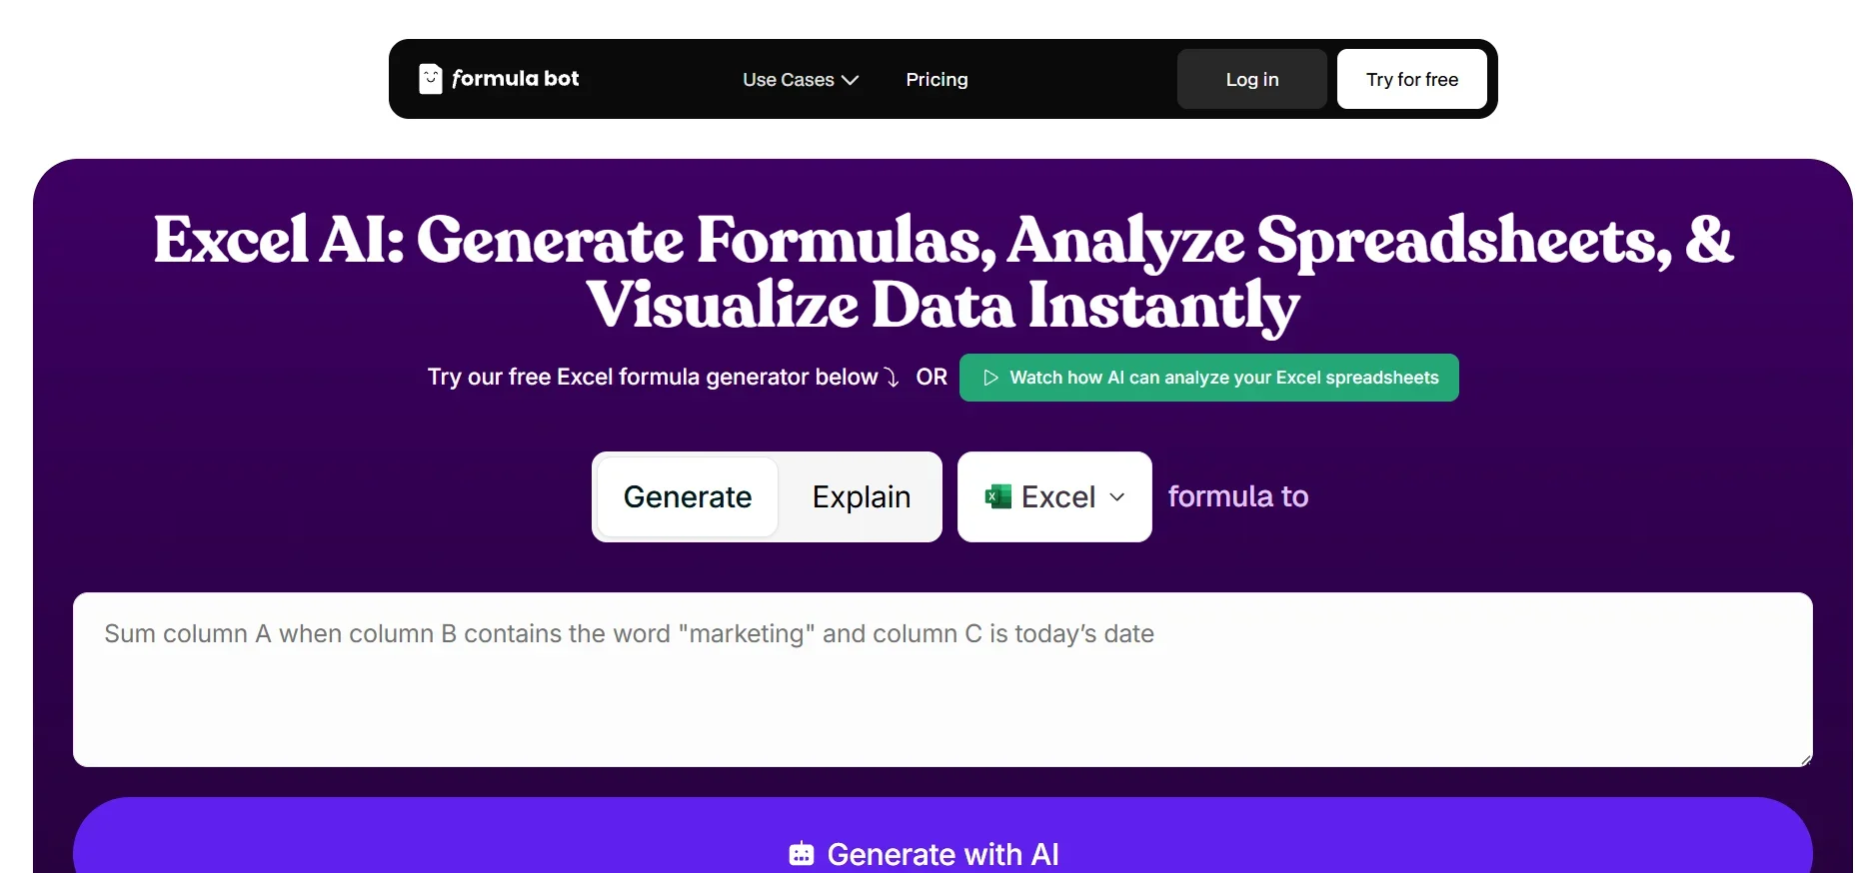Open the Pricing page
This screenshot has width=1875, height=873.
click(x=937, y=80)
